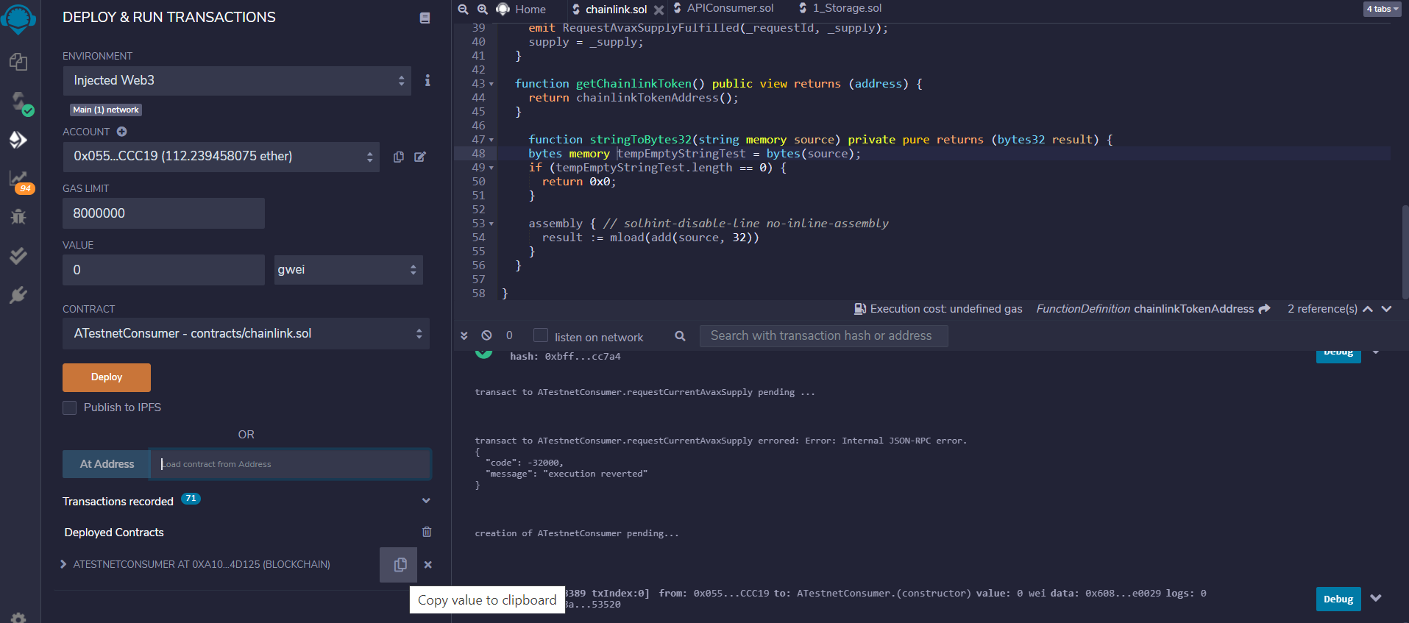Screen dimensions: 1409x623
Task: Close the chainlink.sol tab
Action: click(659, 10)
